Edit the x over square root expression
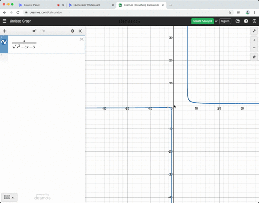Image resolution: width=259 pixels, height=203 pixels. (x=24, y=44)
